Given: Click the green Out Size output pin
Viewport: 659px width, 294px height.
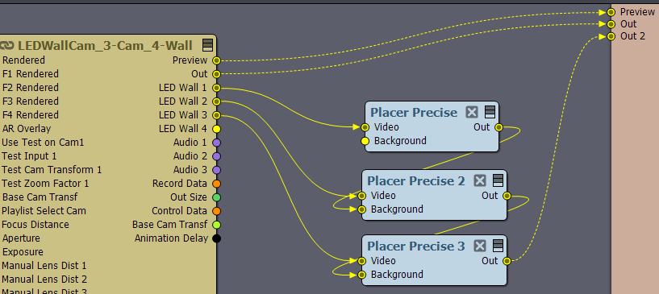Looking at the screenshot, I should [x=216, y=197].
